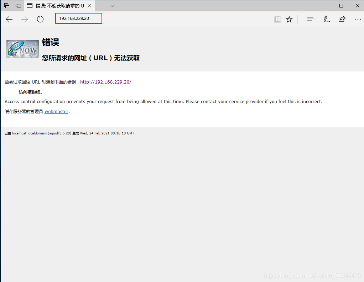Go back to the previous page
This screenshot has height=282, width=364.
pyautogui.click(x=9, y=19)
